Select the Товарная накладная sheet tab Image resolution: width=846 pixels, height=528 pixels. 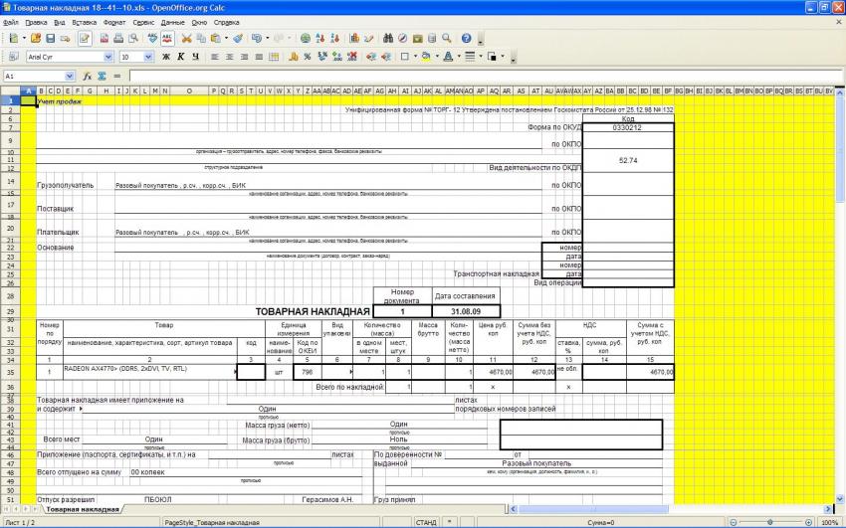pos(83,509)
